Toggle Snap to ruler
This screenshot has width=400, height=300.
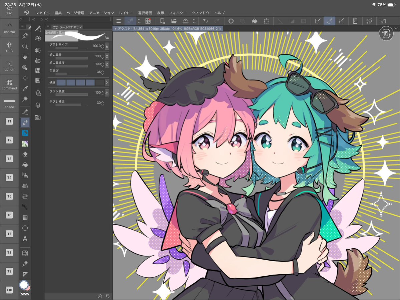coord(318,21)
